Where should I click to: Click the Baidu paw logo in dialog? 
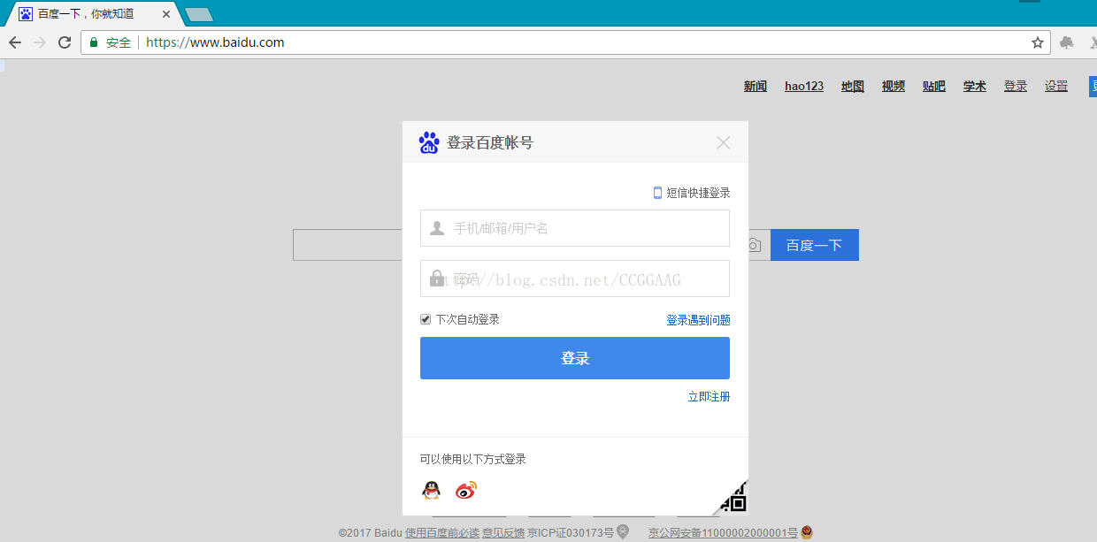point(429,142)
